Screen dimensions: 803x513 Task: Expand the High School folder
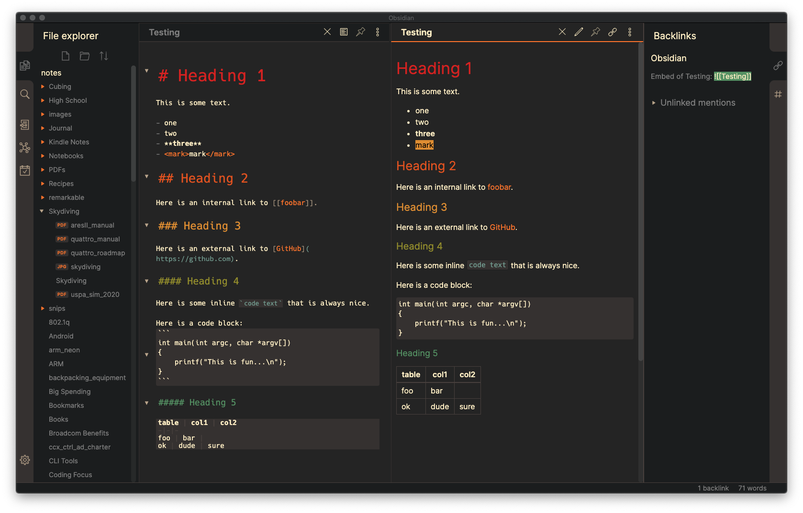43,100
